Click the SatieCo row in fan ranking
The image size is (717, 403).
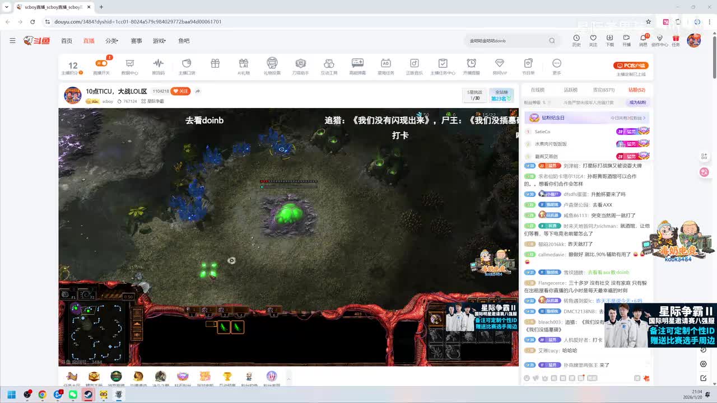586,132
